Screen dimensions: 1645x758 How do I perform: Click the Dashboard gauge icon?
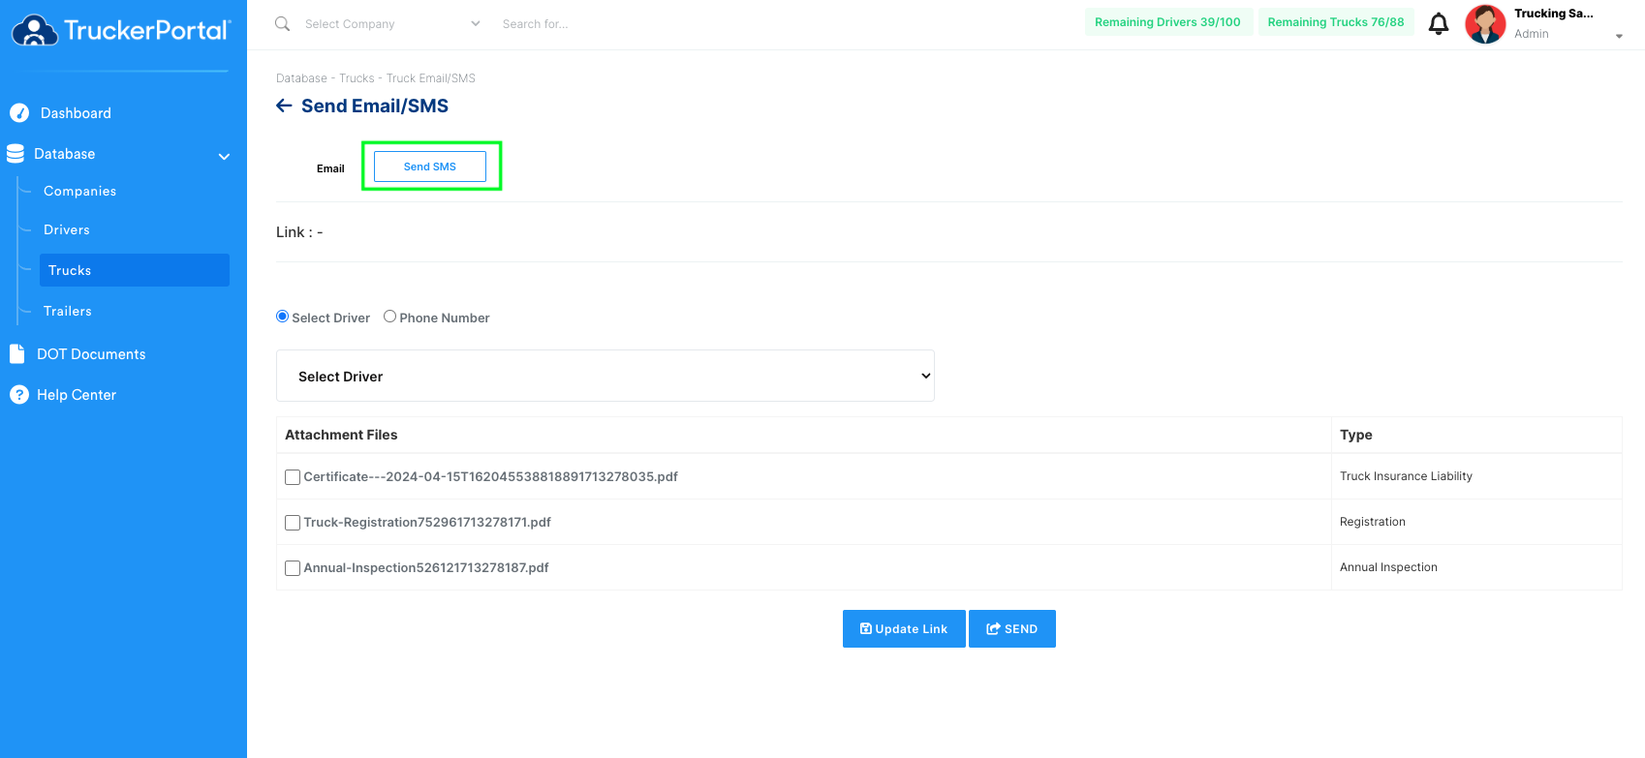coord(19,113)
